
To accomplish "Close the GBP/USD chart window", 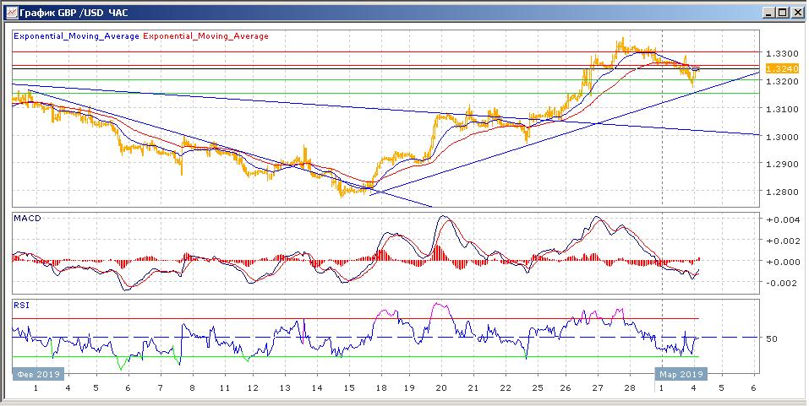I will (x=796, y=13).
